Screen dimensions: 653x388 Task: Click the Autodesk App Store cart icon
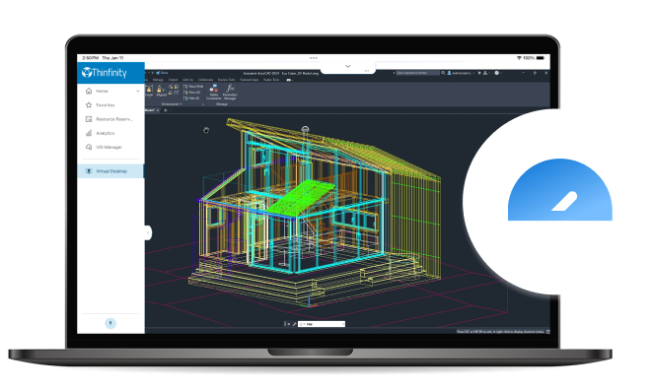pyautogui.click(x=479, y=73)
